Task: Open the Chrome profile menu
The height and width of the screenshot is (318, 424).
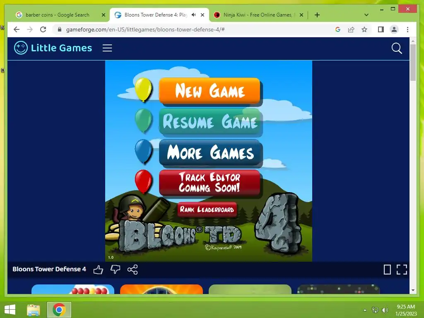Action: coord(394,29)
